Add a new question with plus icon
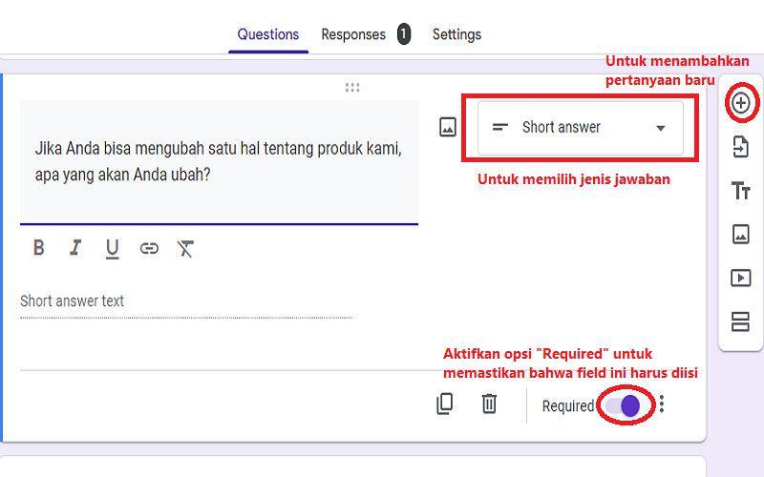Viewport: 764px width, 477px height. pyautogui.click(x=741, y=103)
